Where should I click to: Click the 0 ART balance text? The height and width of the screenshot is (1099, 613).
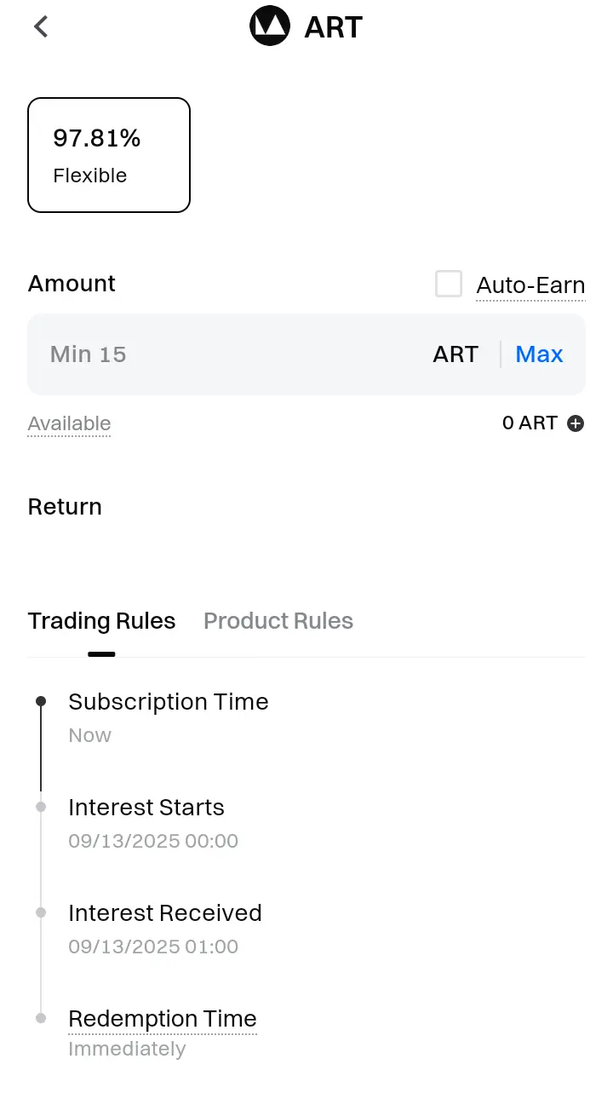530,423
